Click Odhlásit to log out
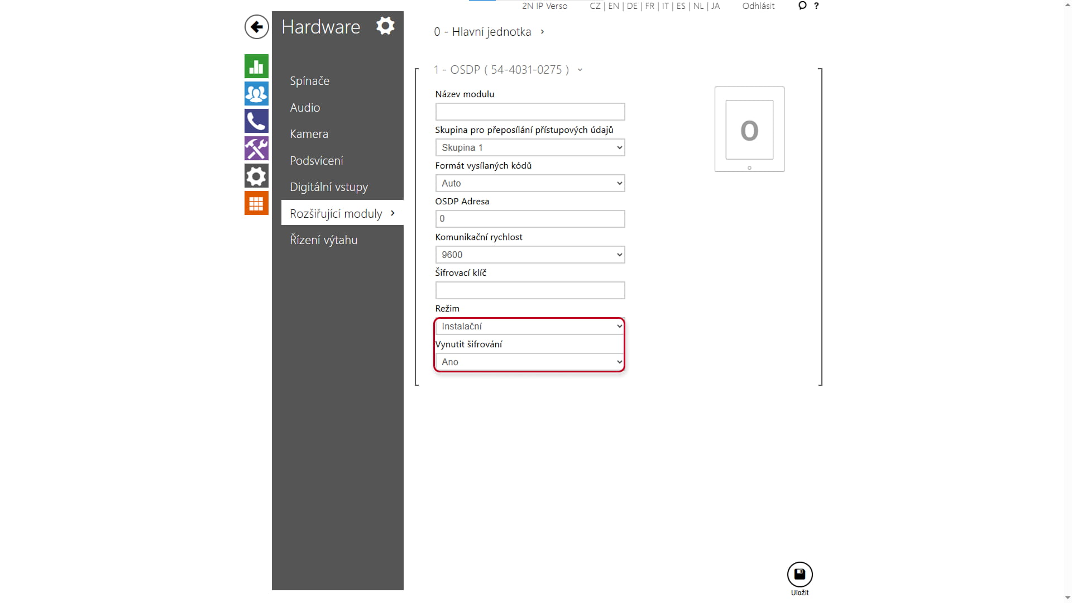This screenshot has width=1072, height=603. [758, 6]
